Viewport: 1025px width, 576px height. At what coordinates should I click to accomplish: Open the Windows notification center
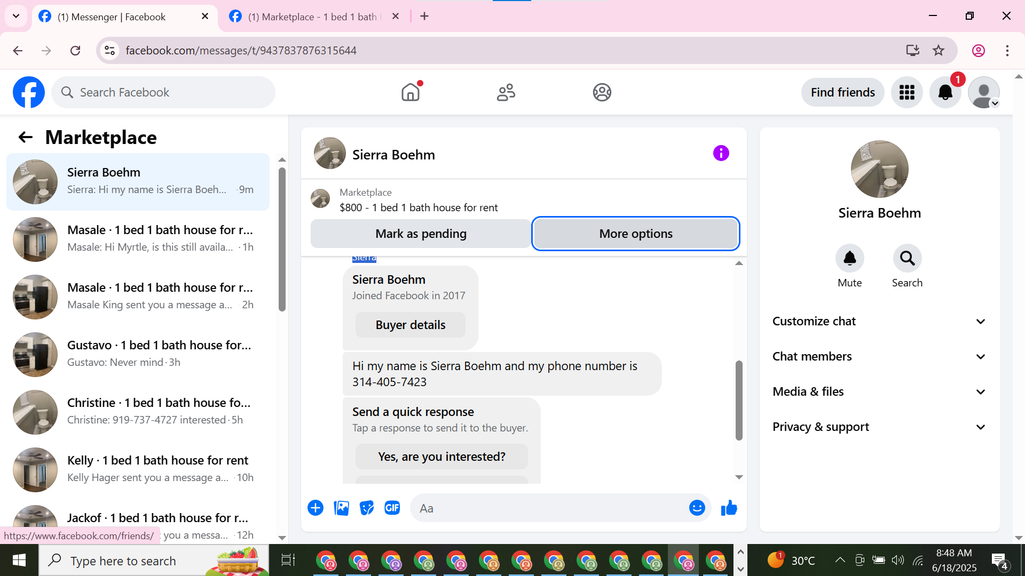pos(999,561)
